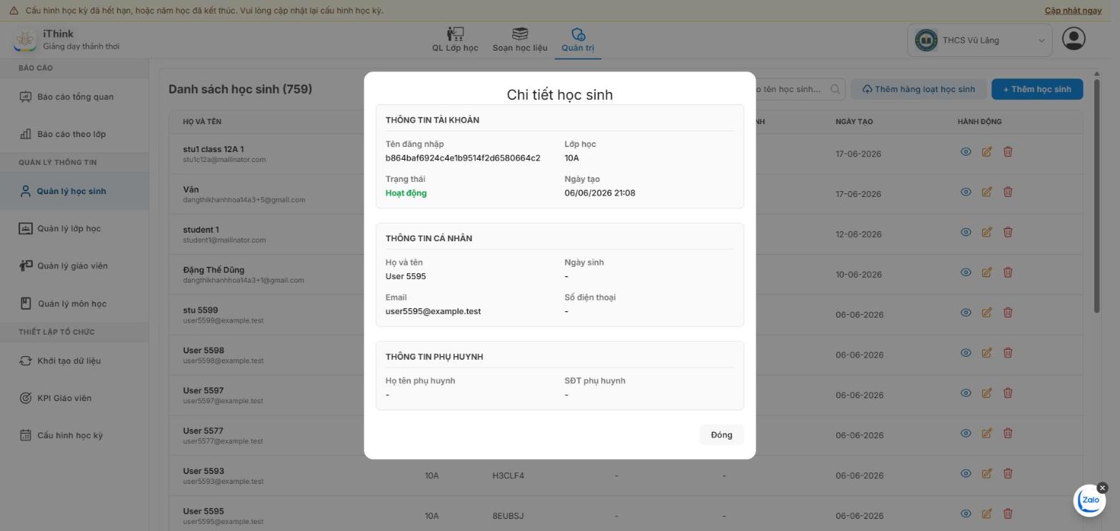View details of student 1
The image size is (1120, 531).
coord(966,232)
